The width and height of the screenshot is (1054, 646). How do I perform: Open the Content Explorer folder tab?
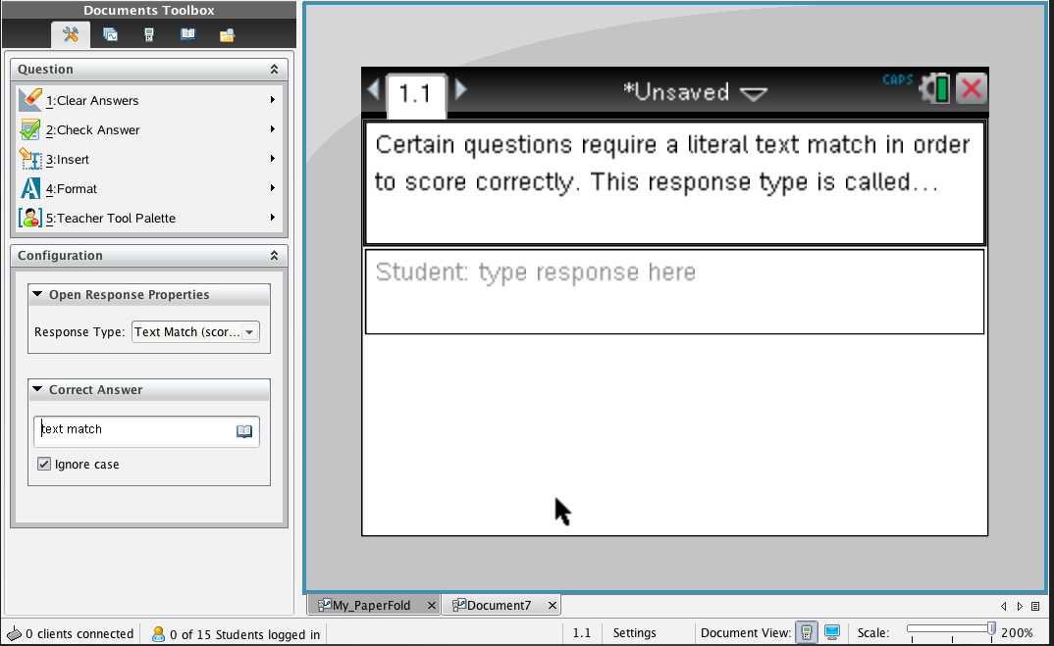coord(227,35)
